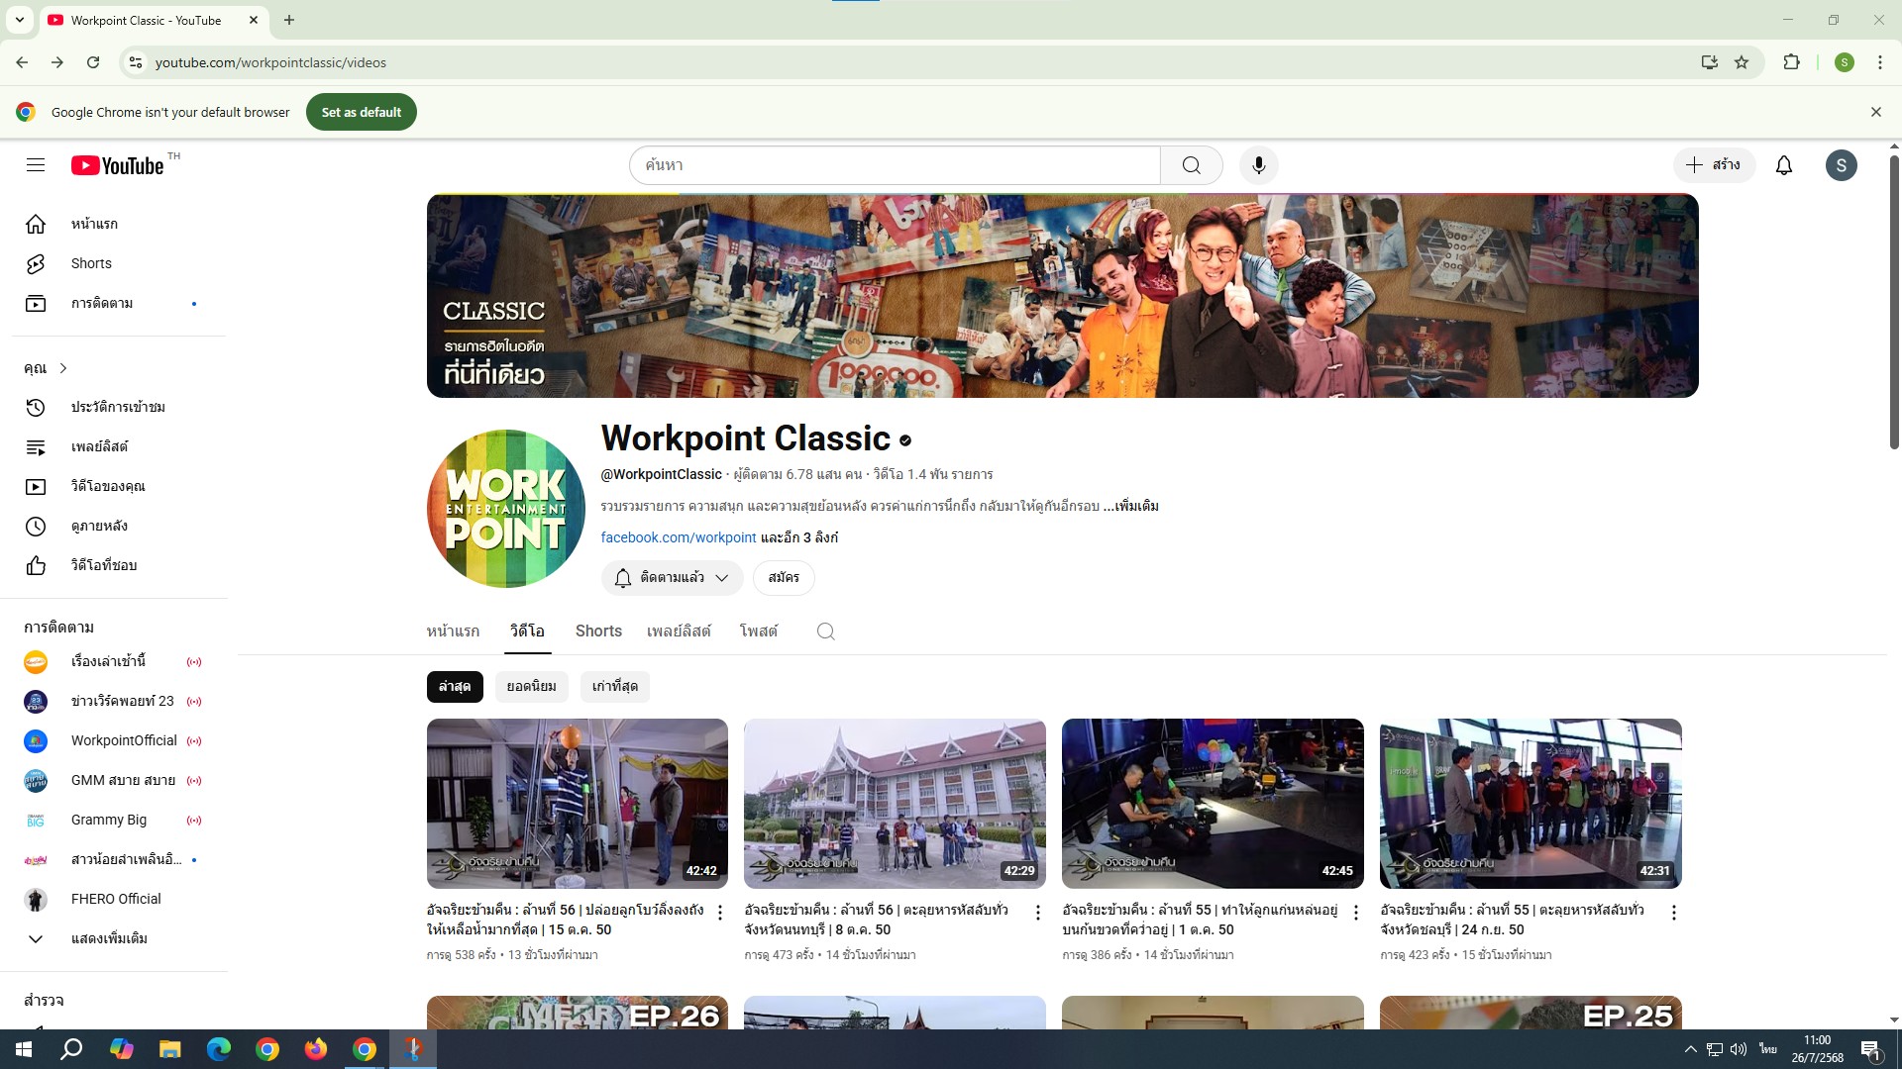Screen dimensions: 1902x1069
Task: Open more options for ลูกแก่นหล่นอยู่ video
Action: click(x=1356, y=913)
